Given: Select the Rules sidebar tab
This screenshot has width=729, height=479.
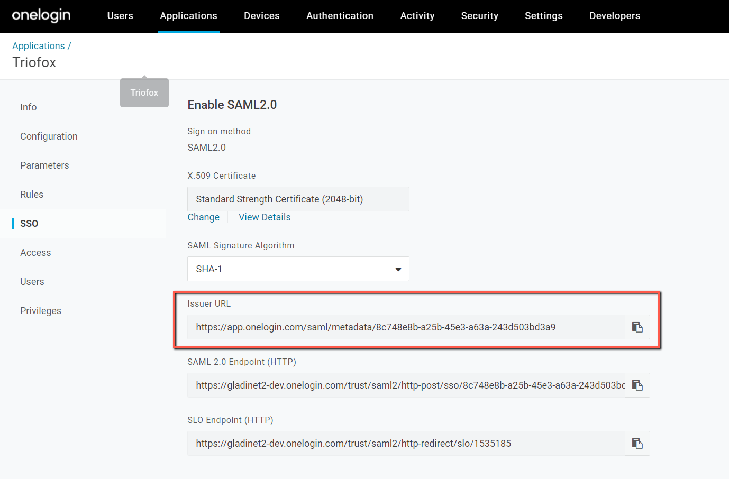Looking at the screenshot, I should [32, 195].
